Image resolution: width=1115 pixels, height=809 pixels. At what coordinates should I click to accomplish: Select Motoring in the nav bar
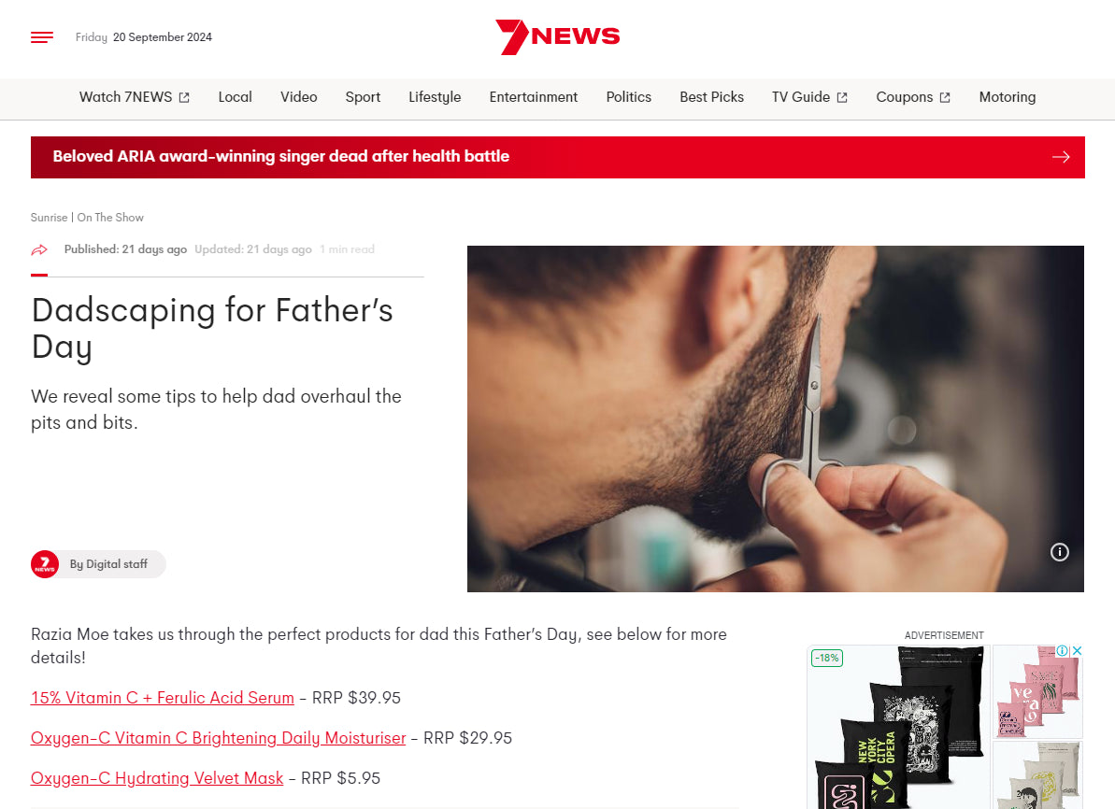[x=1008, y=97]
